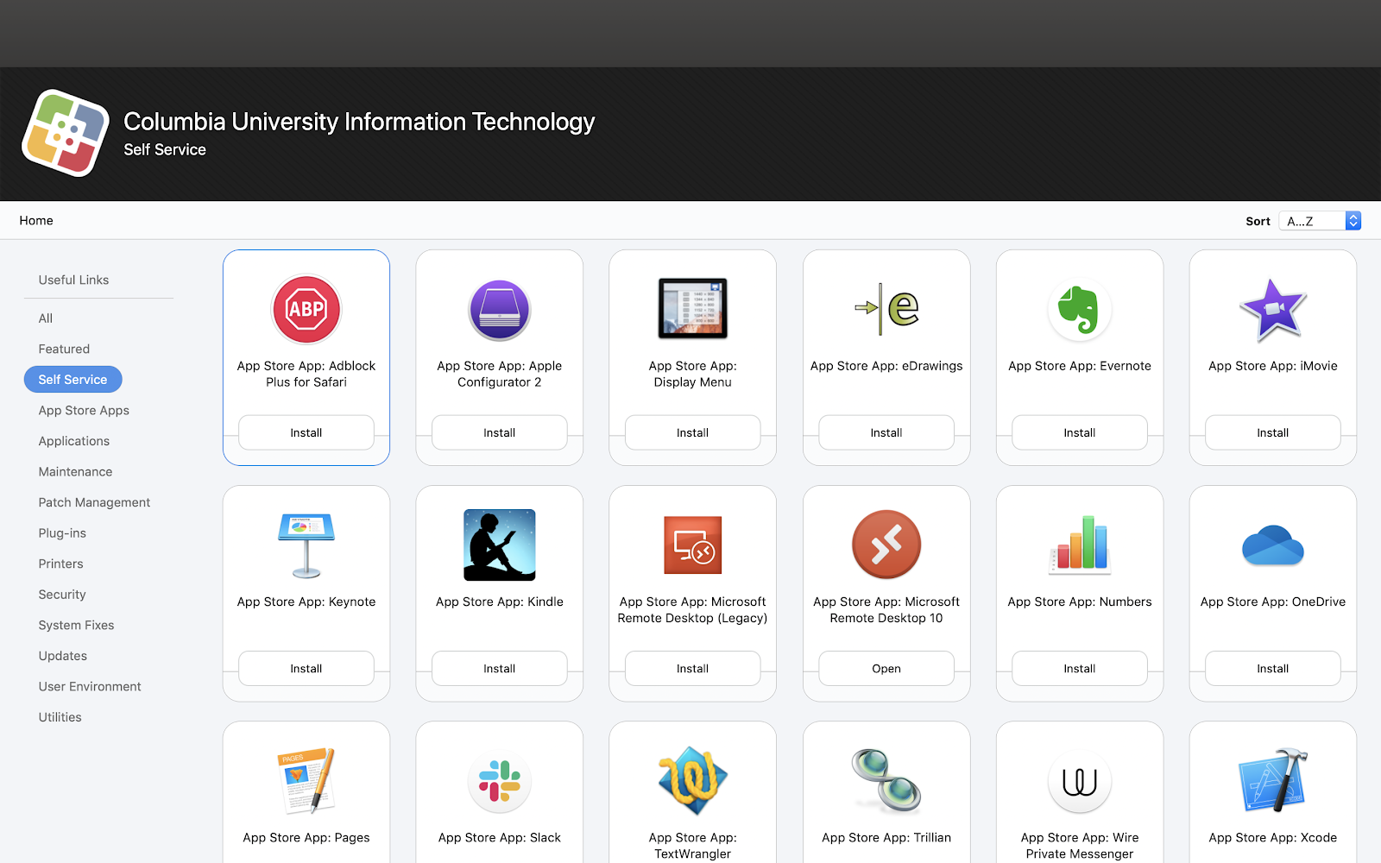Click the "App Store App: Trillian" title
The image size is (1381, 863).
886,838
